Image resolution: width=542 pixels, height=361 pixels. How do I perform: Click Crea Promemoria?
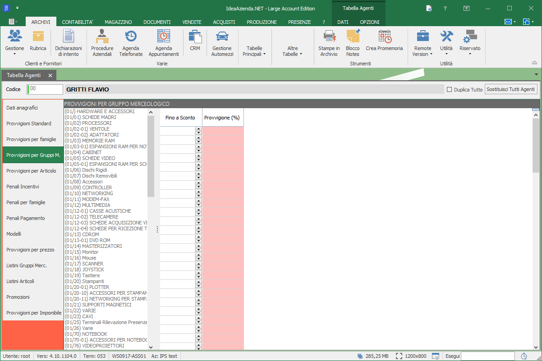point(384,41)
